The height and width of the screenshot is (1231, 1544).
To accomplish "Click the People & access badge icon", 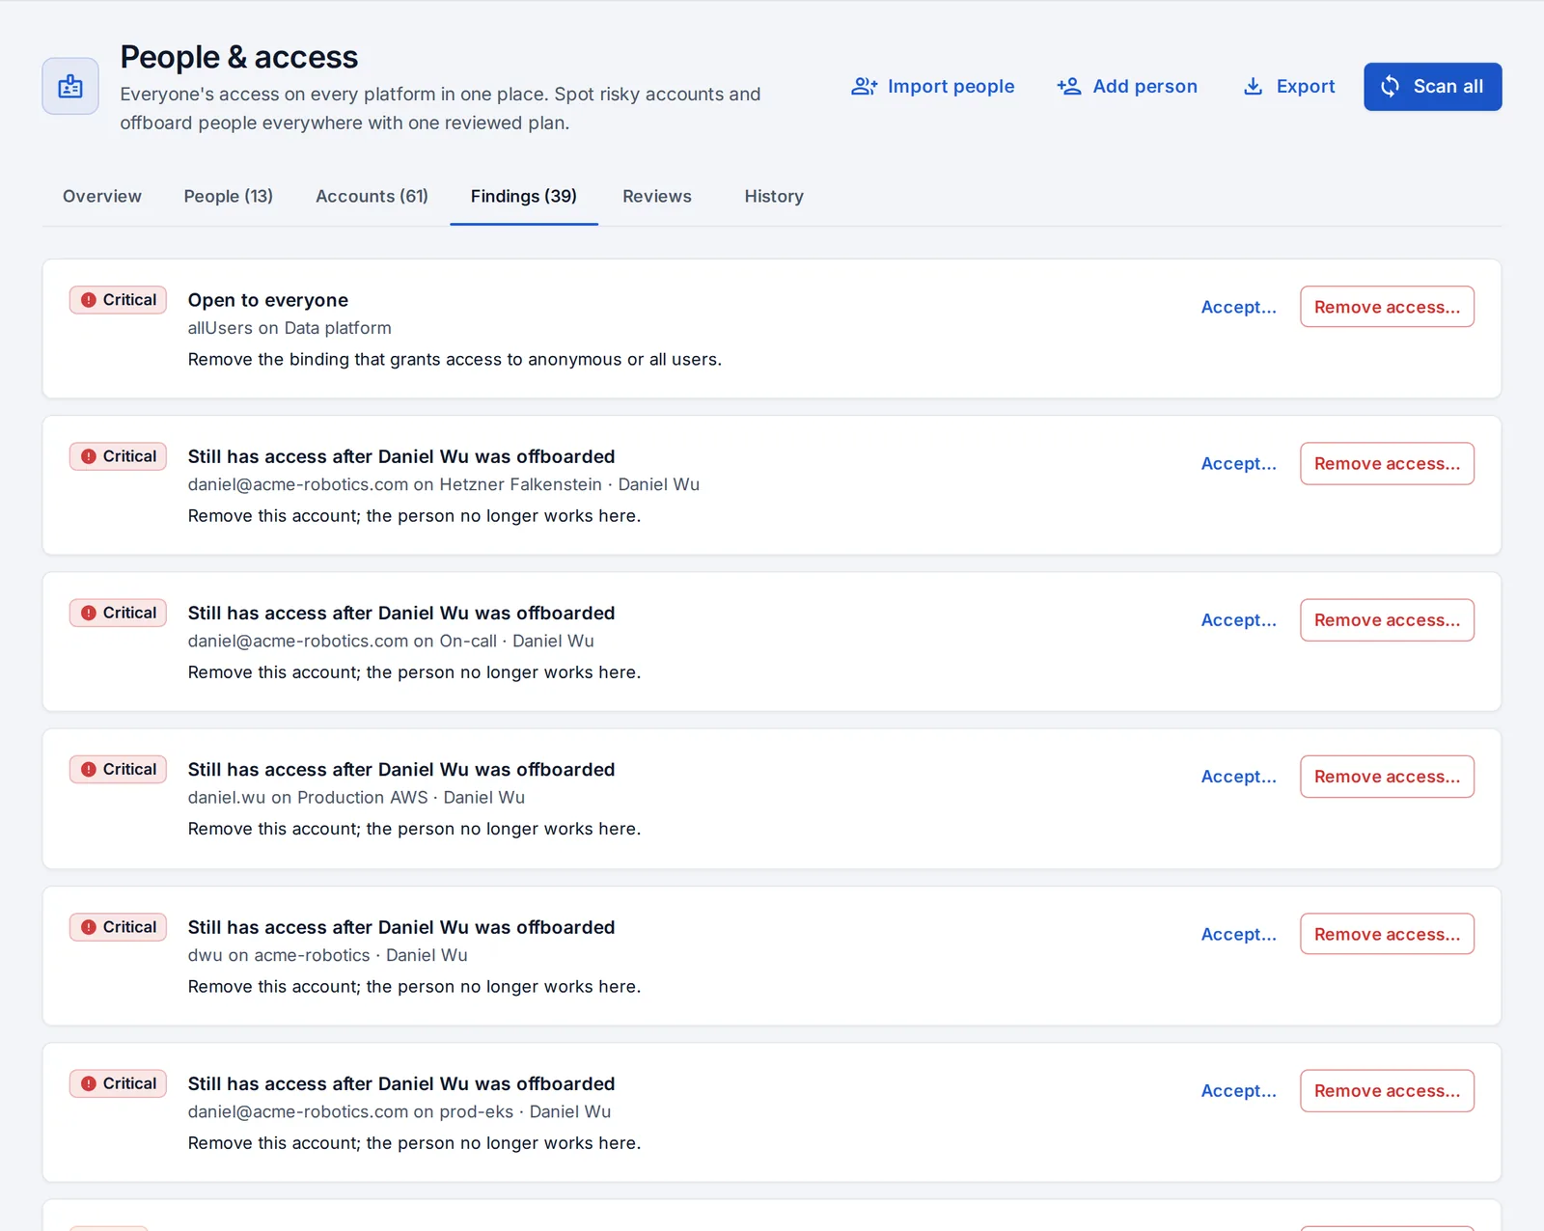I will 70,87.
